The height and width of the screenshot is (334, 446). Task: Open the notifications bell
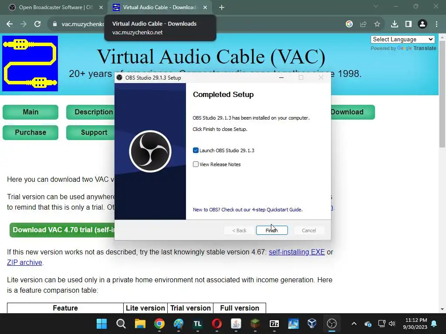[434, 324]
